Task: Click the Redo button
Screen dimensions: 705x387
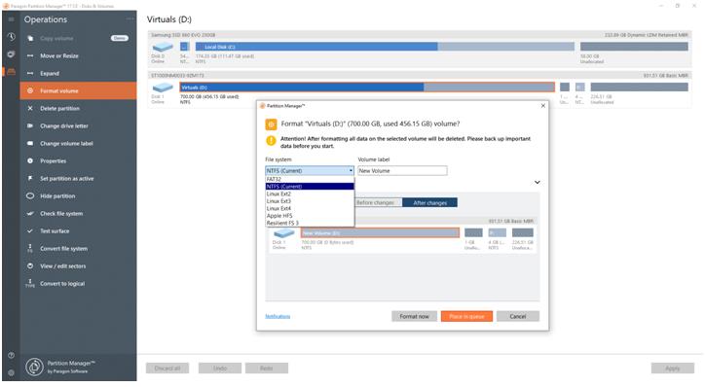Action: pyautogui.click(x=267, y=369)
